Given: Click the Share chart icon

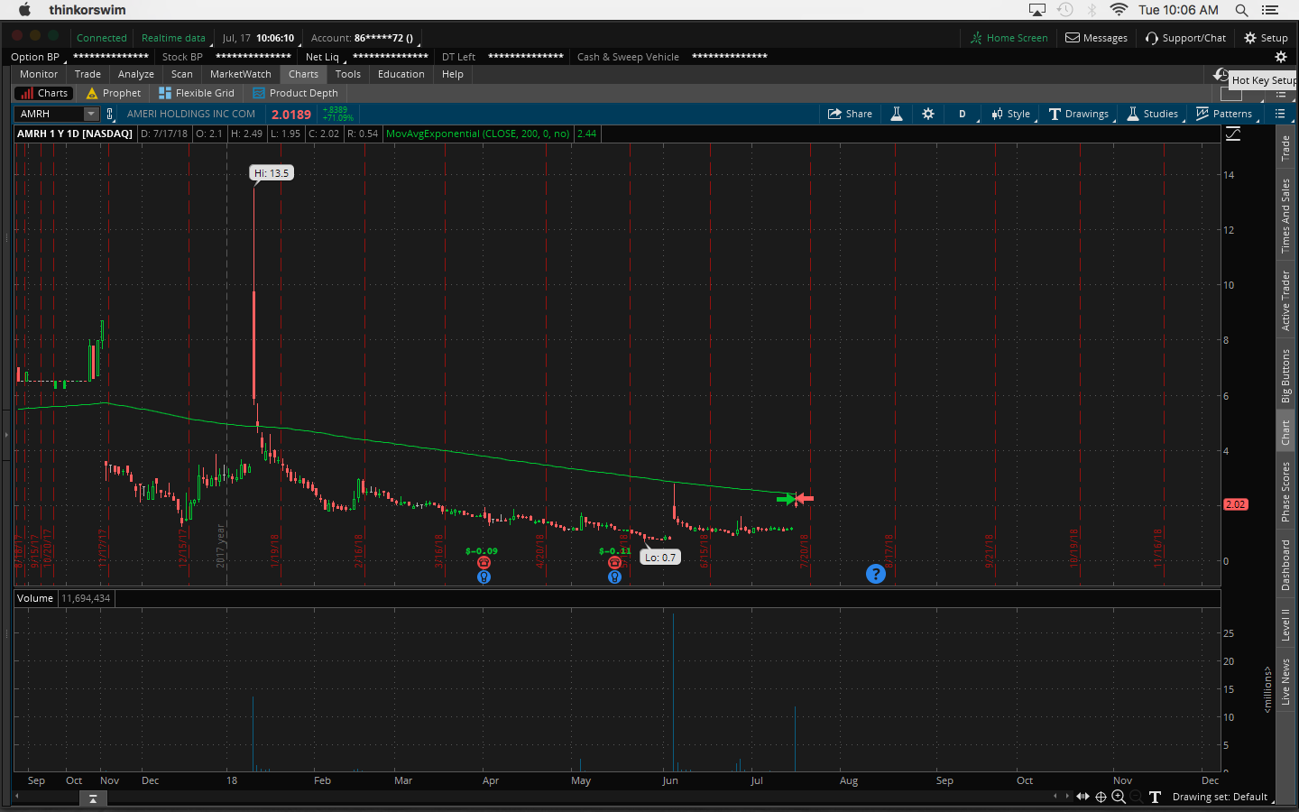Looking at the screenshot, I should tap(850, 114).
